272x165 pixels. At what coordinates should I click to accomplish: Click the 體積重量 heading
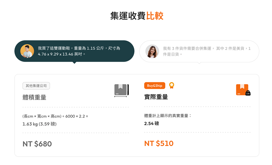34,97
